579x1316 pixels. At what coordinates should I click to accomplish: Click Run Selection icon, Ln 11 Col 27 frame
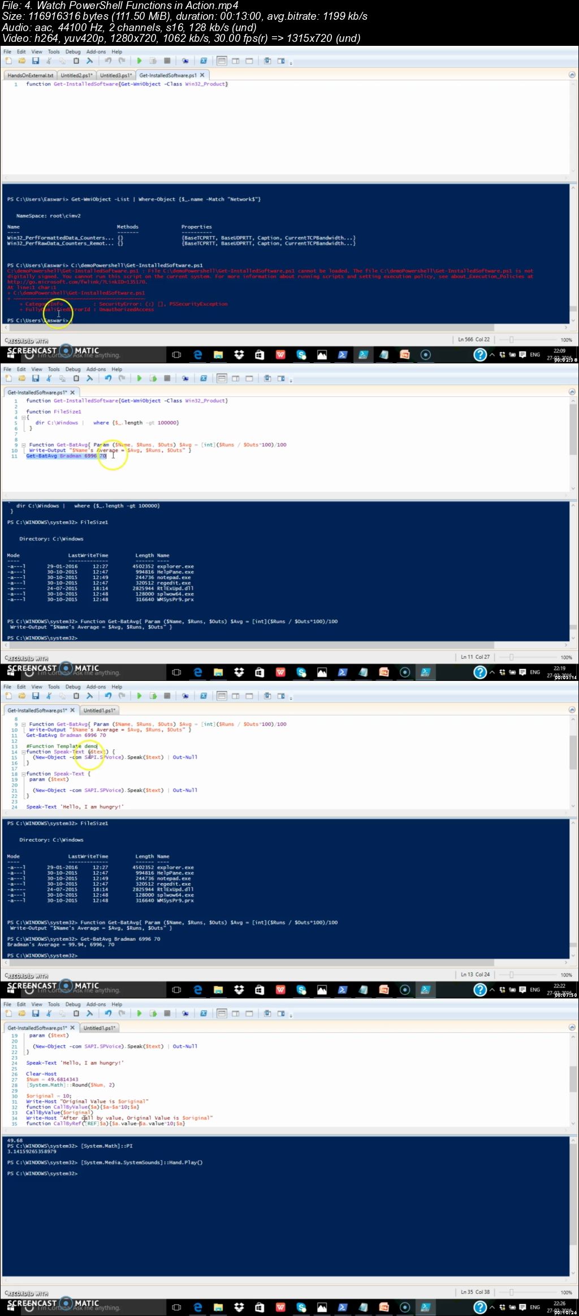pos(153,378)
